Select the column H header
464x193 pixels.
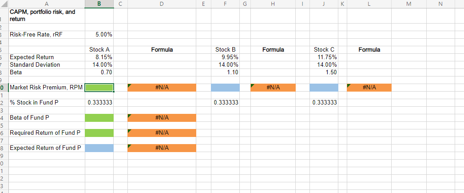click(x=273, y=4)
